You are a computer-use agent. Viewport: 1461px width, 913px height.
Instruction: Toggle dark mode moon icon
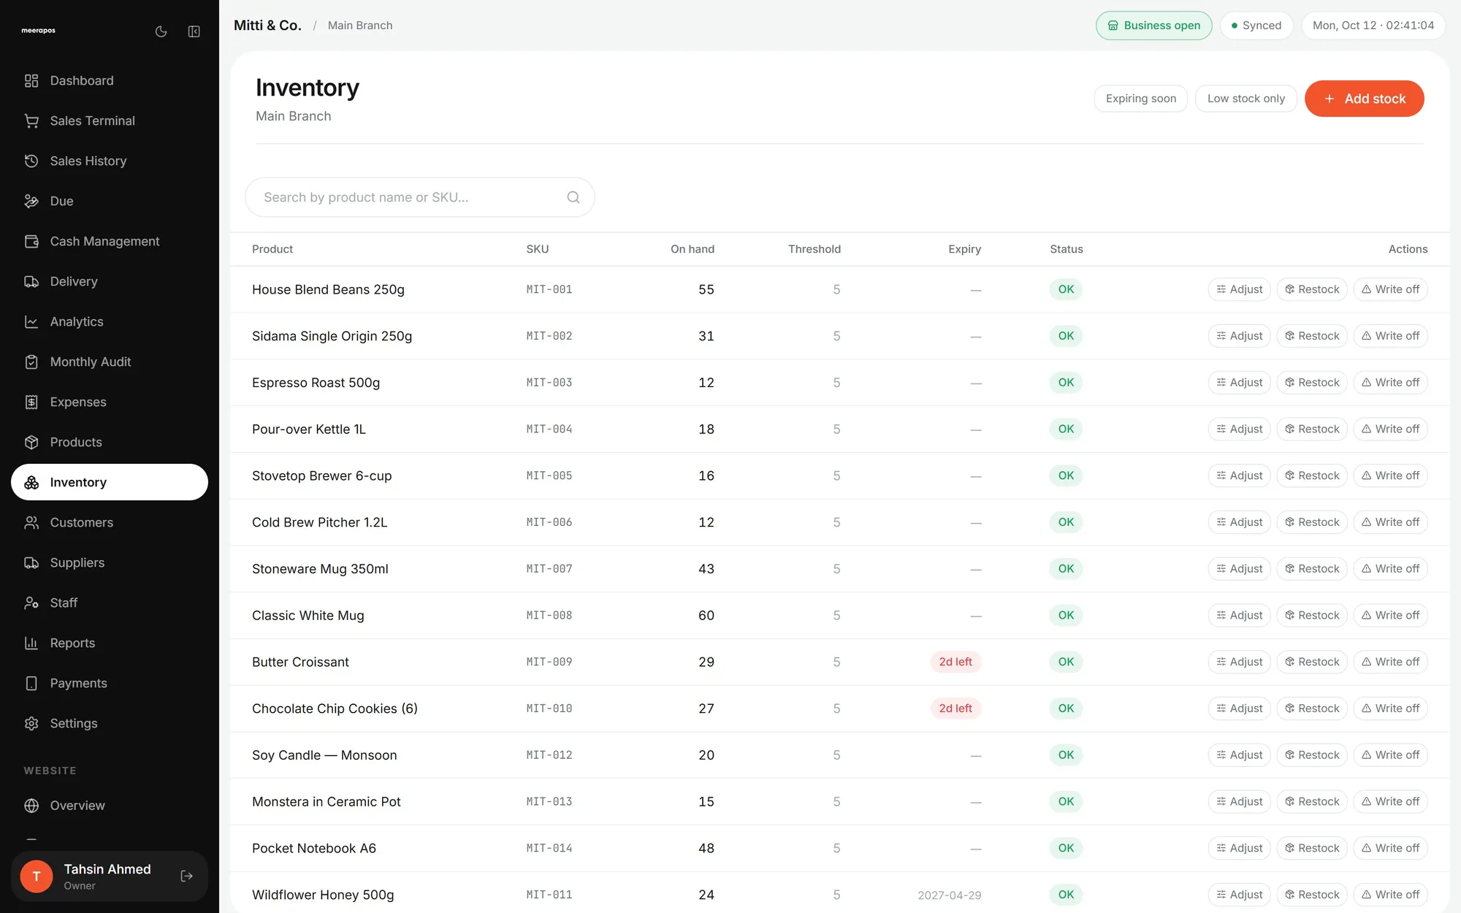(161, 31)
